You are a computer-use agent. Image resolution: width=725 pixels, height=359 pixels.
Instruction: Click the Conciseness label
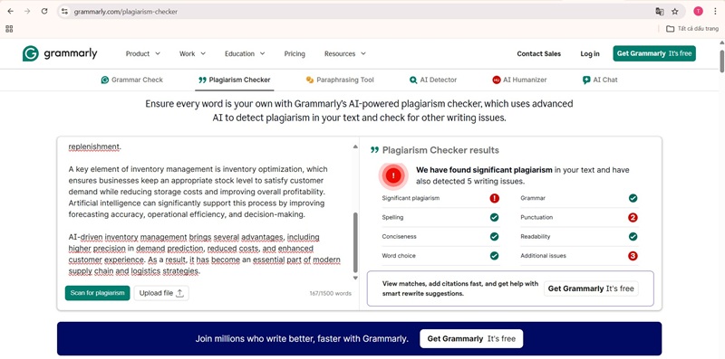tap(399, 236)
